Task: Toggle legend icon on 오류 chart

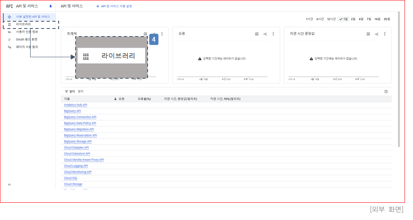Action: [x=257, y=34]
